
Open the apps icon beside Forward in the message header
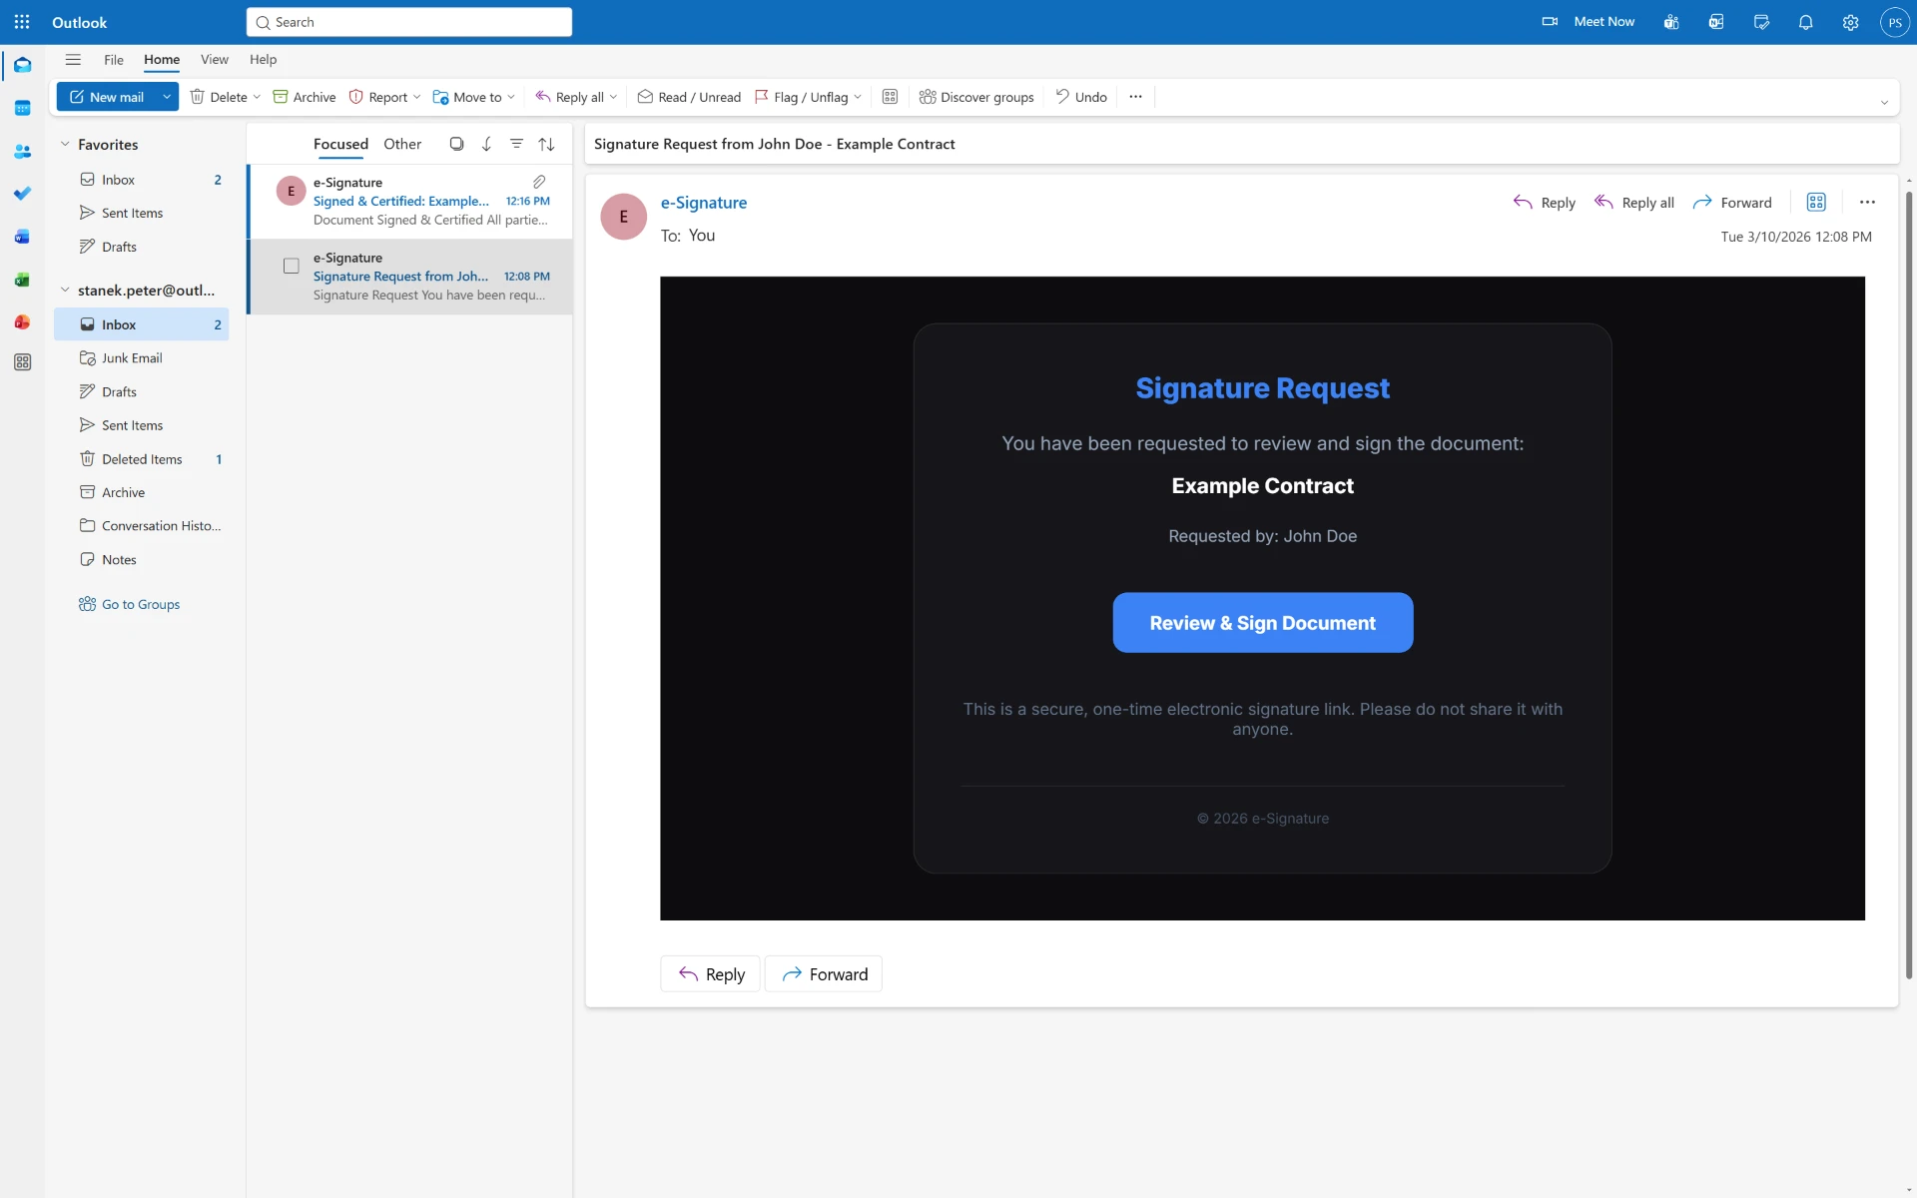1816,203
